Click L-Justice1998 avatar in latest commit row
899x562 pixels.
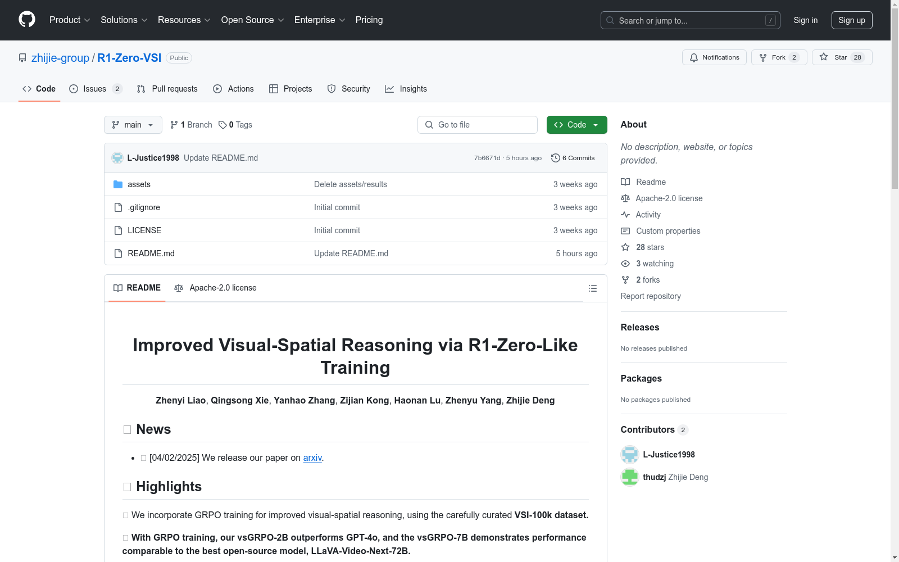[117, 158]
